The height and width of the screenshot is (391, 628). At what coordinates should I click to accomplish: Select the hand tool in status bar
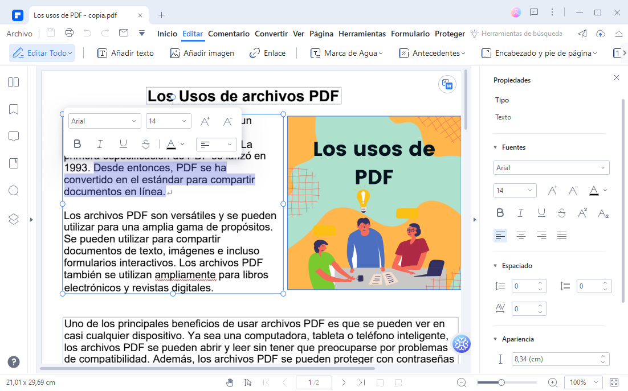click(x=230, y=382)
